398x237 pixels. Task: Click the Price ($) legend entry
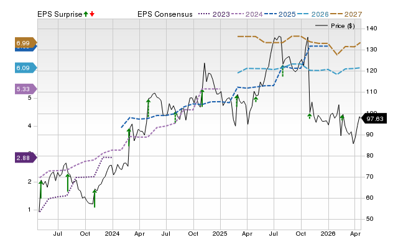coord(335,26)
